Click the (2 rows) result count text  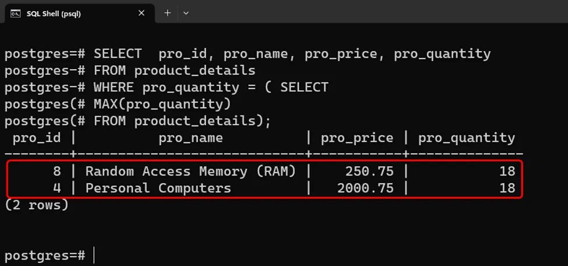coord(36,204)
